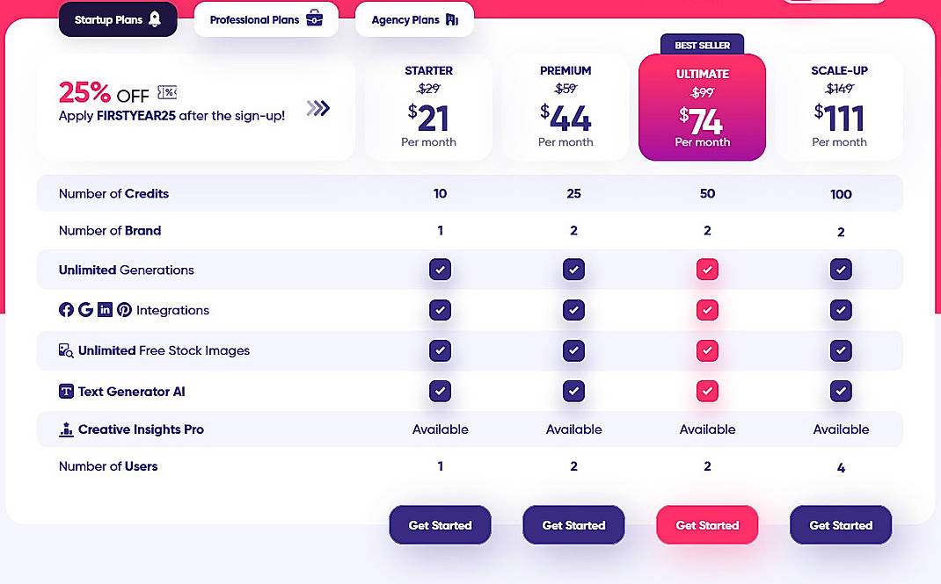Image resolution: width=941 pixels, height=584 pixels.
Task: Toggle Text Generator AI for Scale-Up plan
Action: click(x=841, y=391)
